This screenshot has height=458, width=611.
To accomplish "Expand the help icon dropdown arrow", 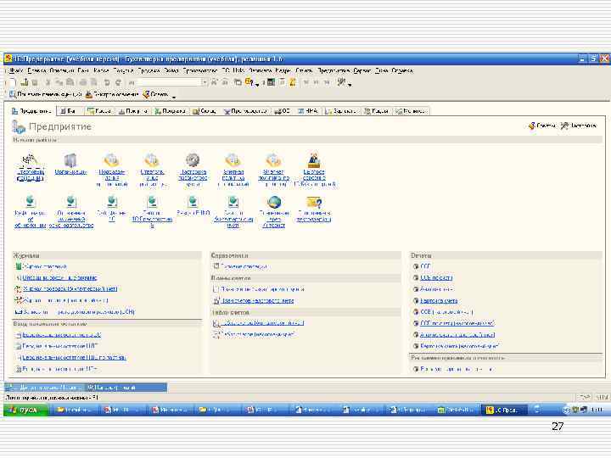I will tap(256, 84).
